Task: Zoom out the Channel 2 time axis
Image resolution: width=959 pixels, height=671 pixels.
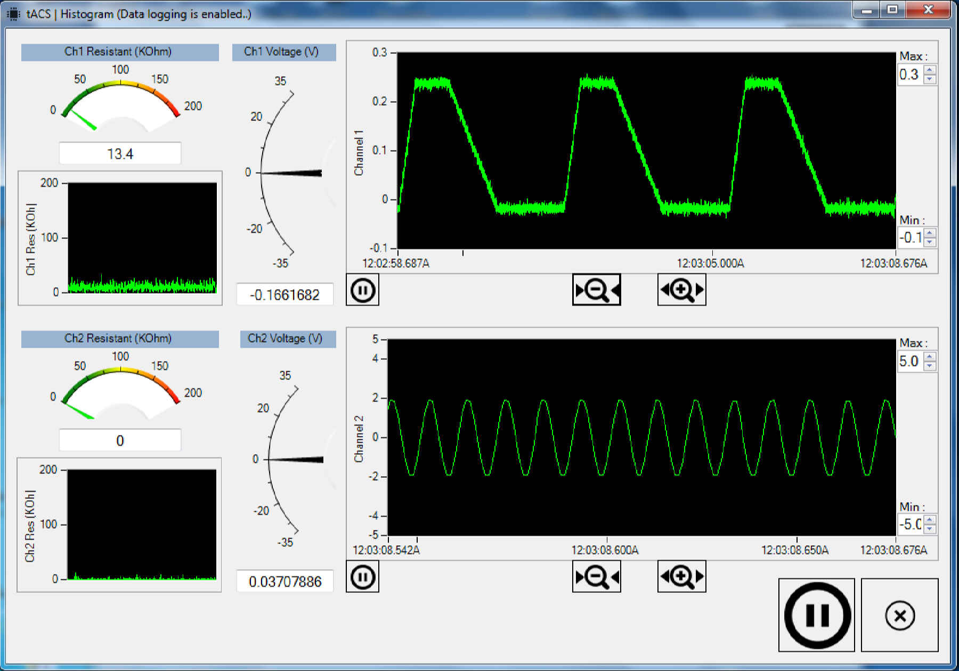Action: [x=596, y=577]
